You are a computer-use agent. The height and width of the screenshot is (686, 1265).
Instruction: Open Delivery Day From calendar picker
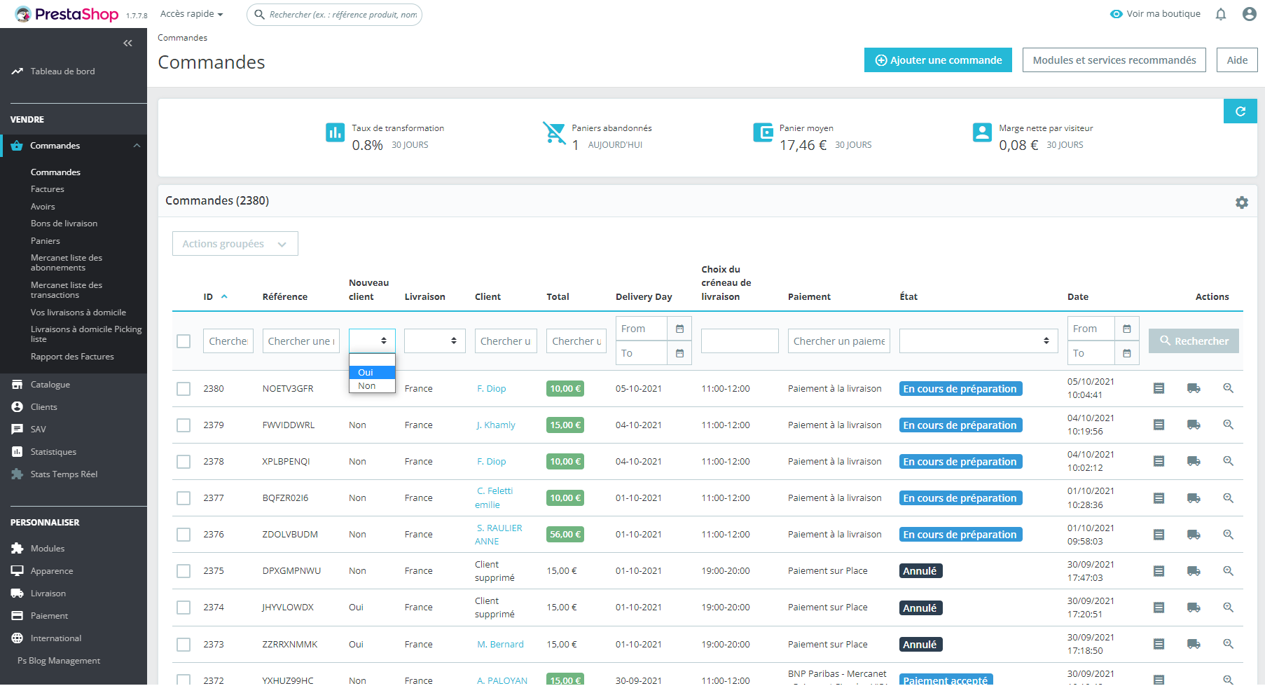click(679, 329)
